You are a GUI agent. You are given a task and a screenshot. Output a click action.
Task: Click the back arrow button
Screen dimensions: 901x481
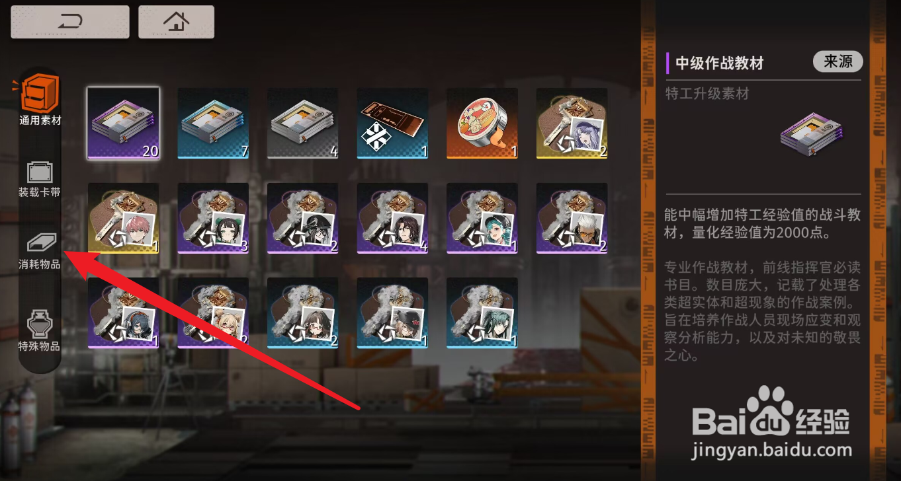69,22
